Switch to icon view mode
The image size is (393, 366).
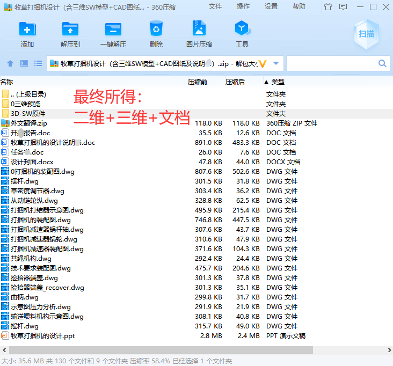click(24, 63)
